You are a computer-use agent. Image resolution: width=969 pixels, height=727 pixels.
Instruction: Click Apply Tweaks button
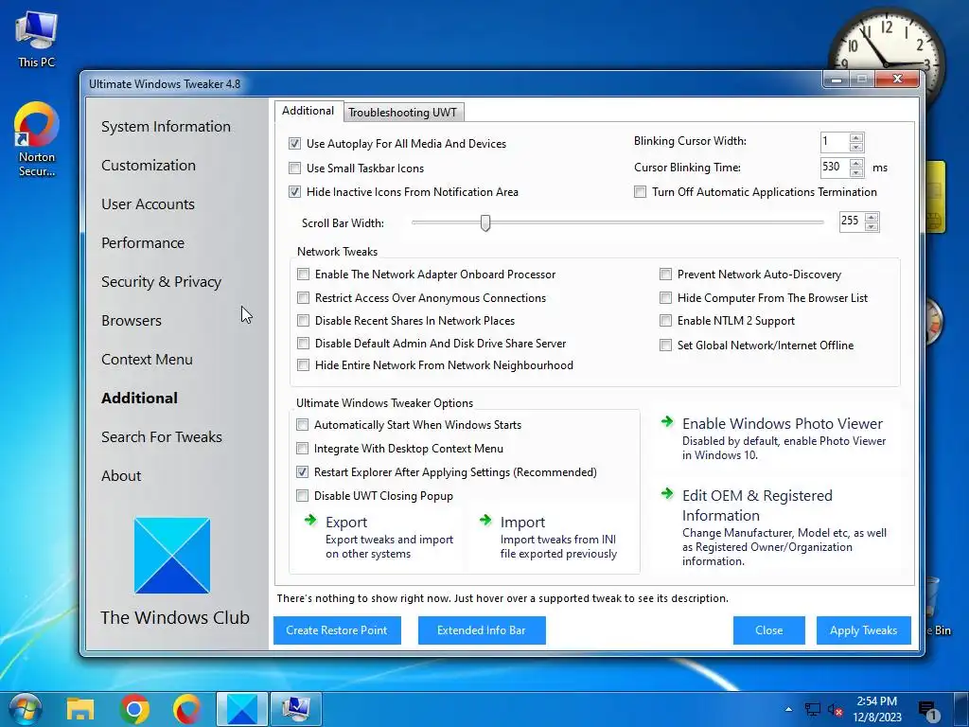pyautogui.click(x=863, y=629)
